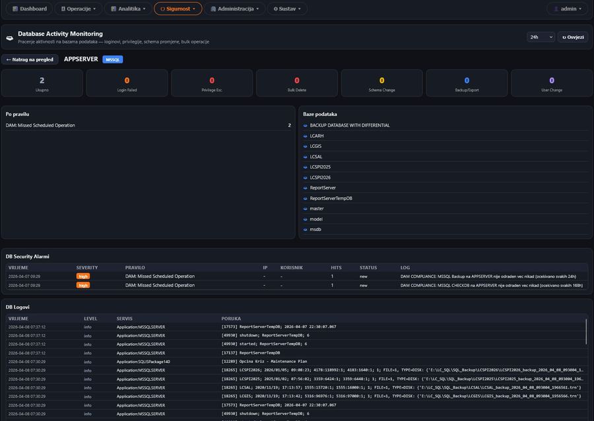Click the Analitika chart icon in navbar
The height and width of the screenshot is (421, 594).
pyautogui.click(x=114, y=9)
